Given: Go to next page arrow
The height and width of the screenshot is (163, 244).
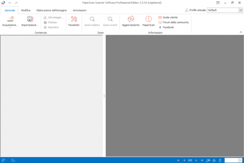Looking at the screenshot, I should (196, 160).
